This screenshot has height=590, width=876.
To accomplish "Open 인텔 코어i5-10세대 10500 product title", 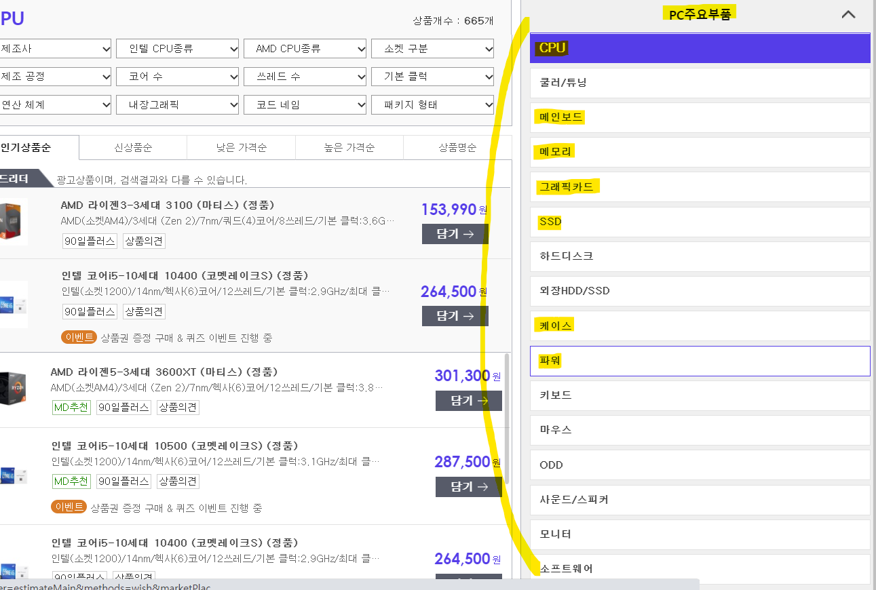I will [x=175, y=446].
